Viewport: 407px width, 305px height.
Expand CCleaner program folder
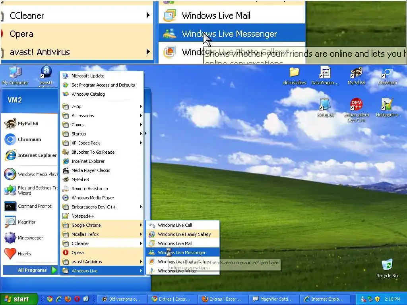[102, 243]
